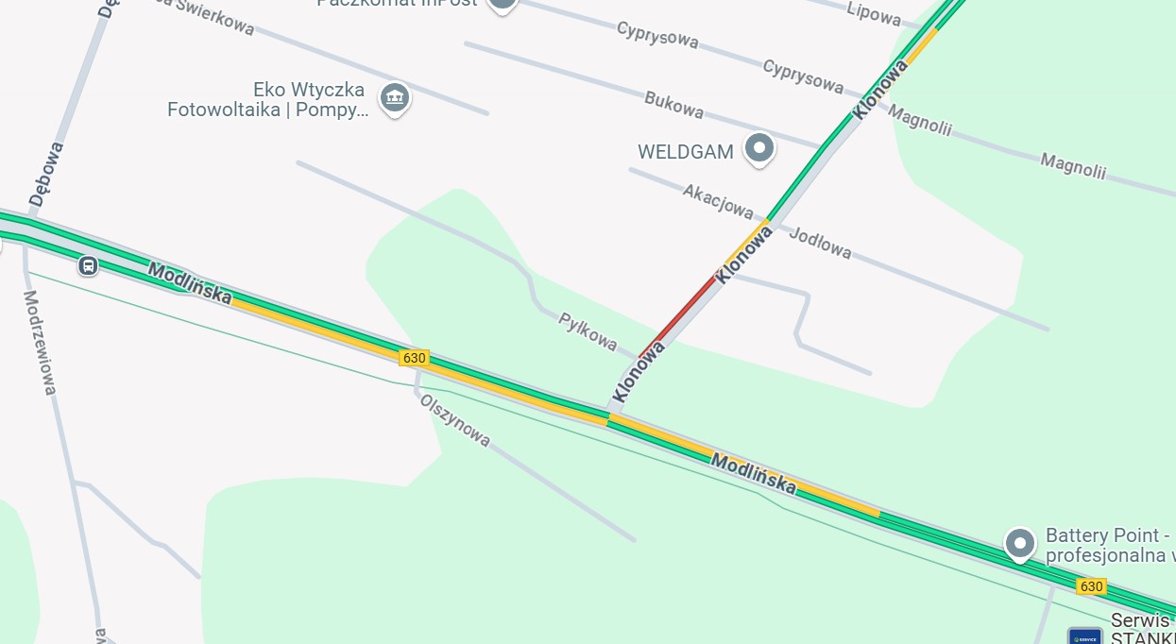The width and height of the screenshot is (1176, 644).
Task: Select the Eko Wtyczka museum-style pin icon
Action: pyautogui.click(x=394, y=98)
